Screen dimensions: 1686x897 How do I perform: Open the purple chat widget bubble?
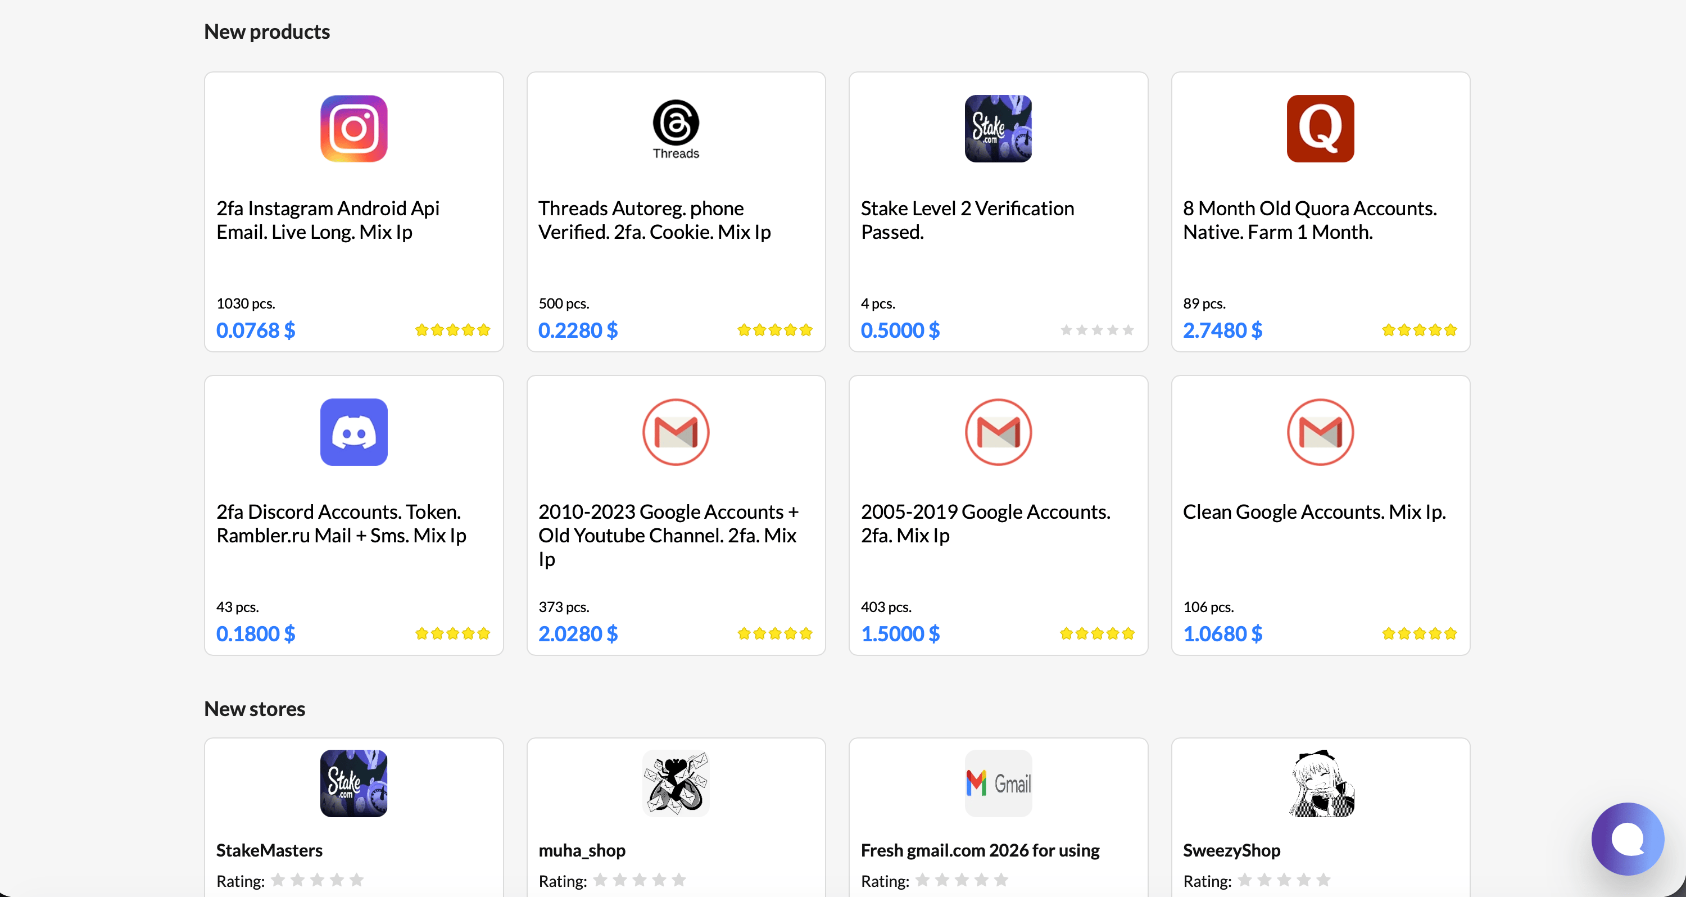click(1628, 839)
